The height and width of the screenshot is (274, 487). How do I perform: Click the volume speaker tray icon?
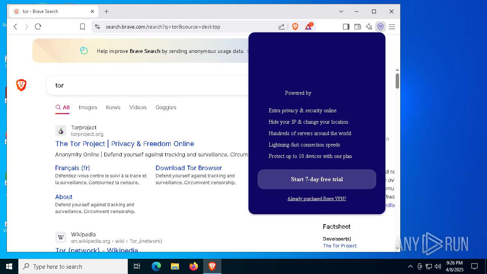[x=438, y=266]
